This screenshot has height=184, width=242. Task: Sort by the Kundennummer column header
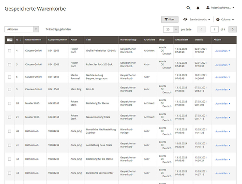58,40
